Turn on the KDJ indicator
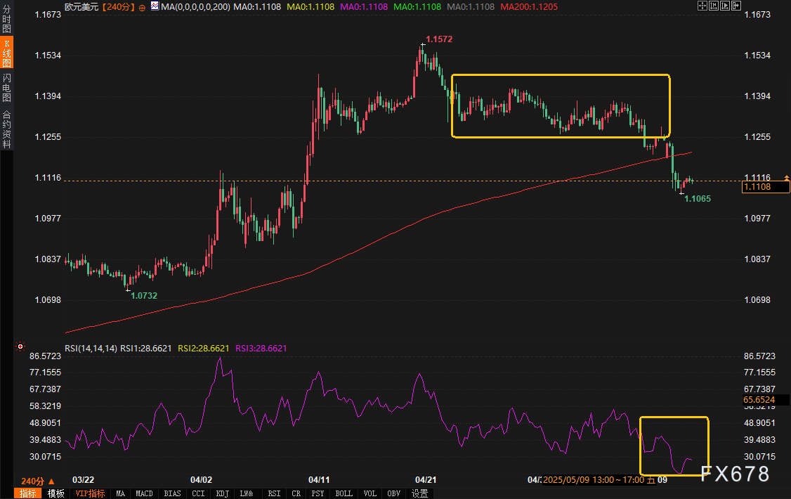 pyautogui.click(x=223, y=493)
